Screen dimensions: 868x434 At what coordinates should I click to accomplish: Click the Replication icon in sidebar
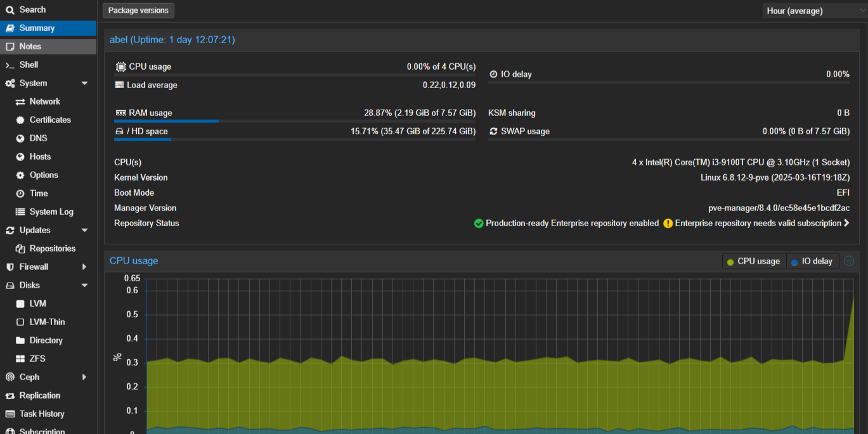[x=10, y=395]
